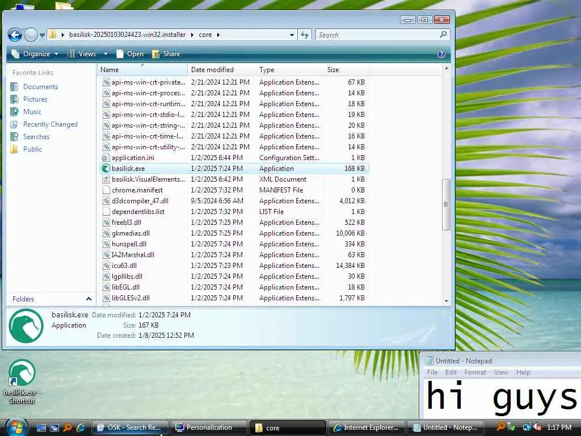
Task: Click the Windows Start orb
Action: coord(16,427)
